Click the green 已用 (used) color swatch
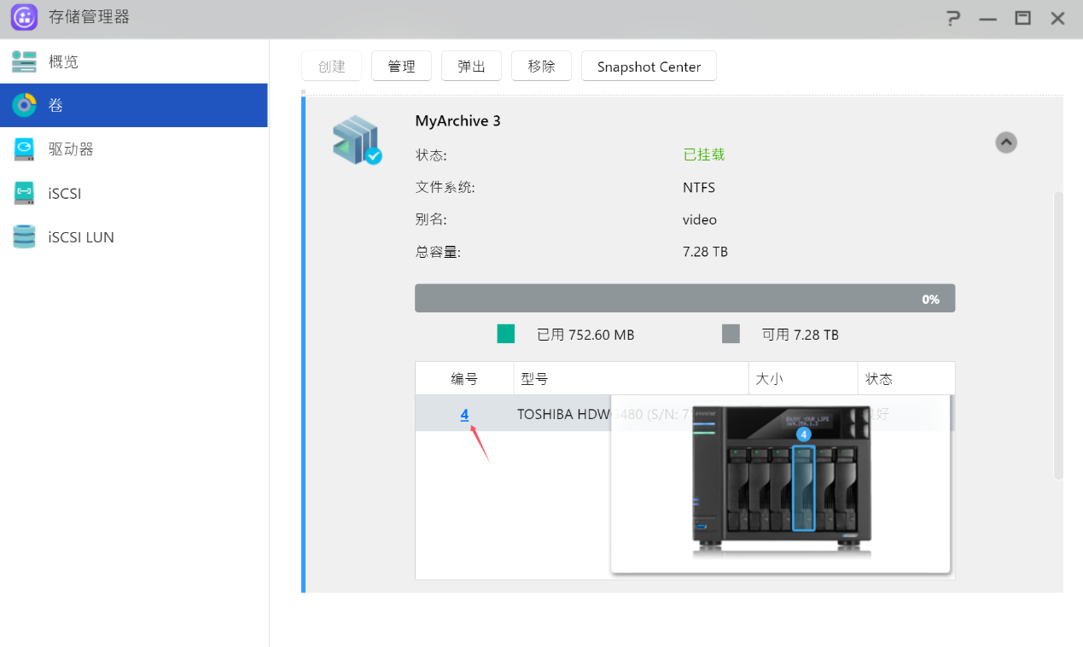The height and width of the screenshot is (647, 1083). click(x=506, y=334)
